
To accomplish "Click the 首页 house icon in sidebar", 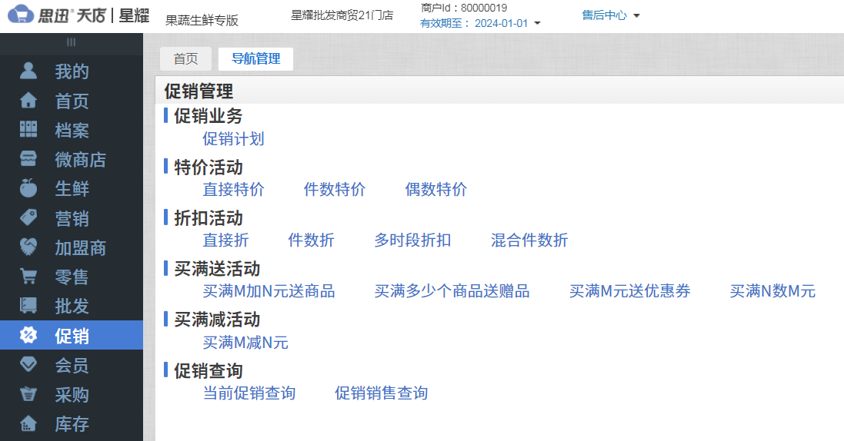I will point(28,101).
